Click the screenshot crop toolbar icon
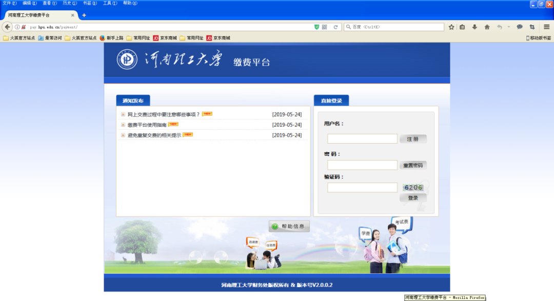Image resolution: width=554 pixels, height=301 pixels. [x=532, y=27]
